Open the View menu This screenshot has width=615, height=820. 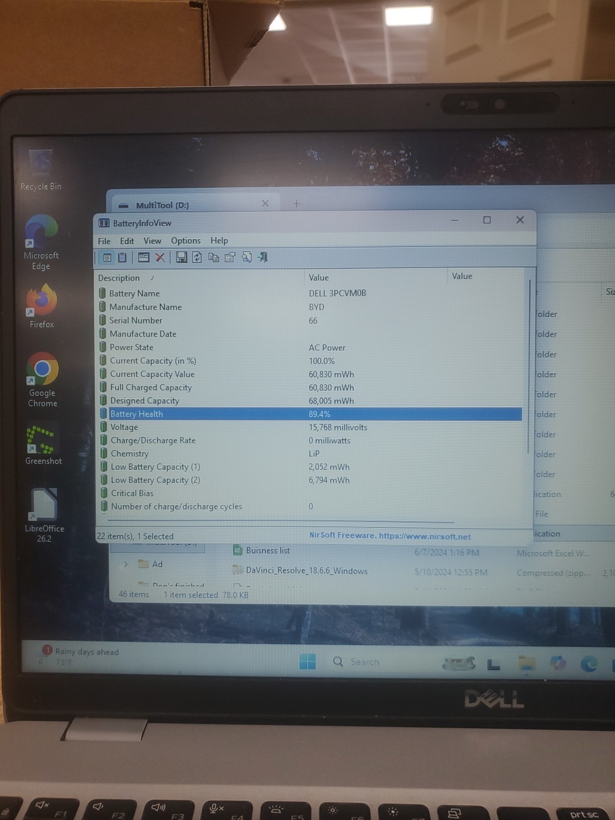pos(152,241)
